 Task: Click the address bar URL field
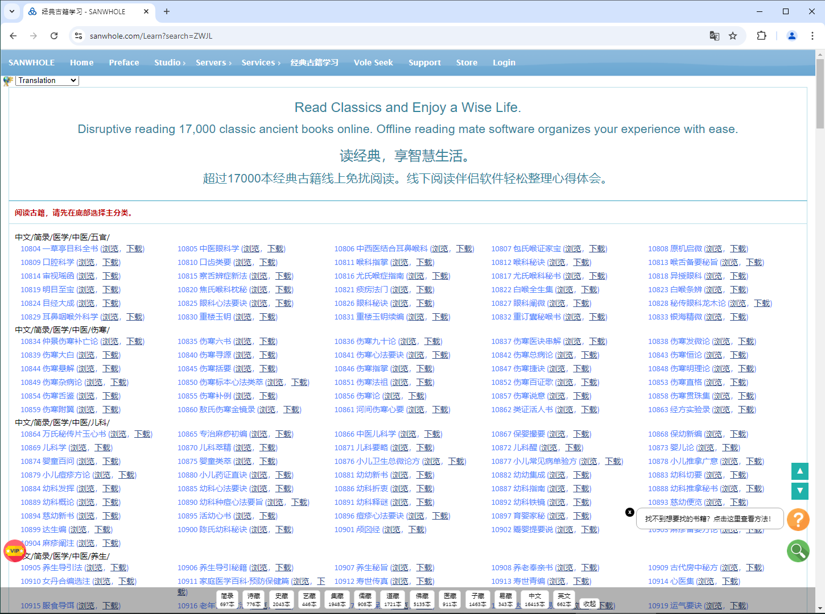tap(393, 36)
